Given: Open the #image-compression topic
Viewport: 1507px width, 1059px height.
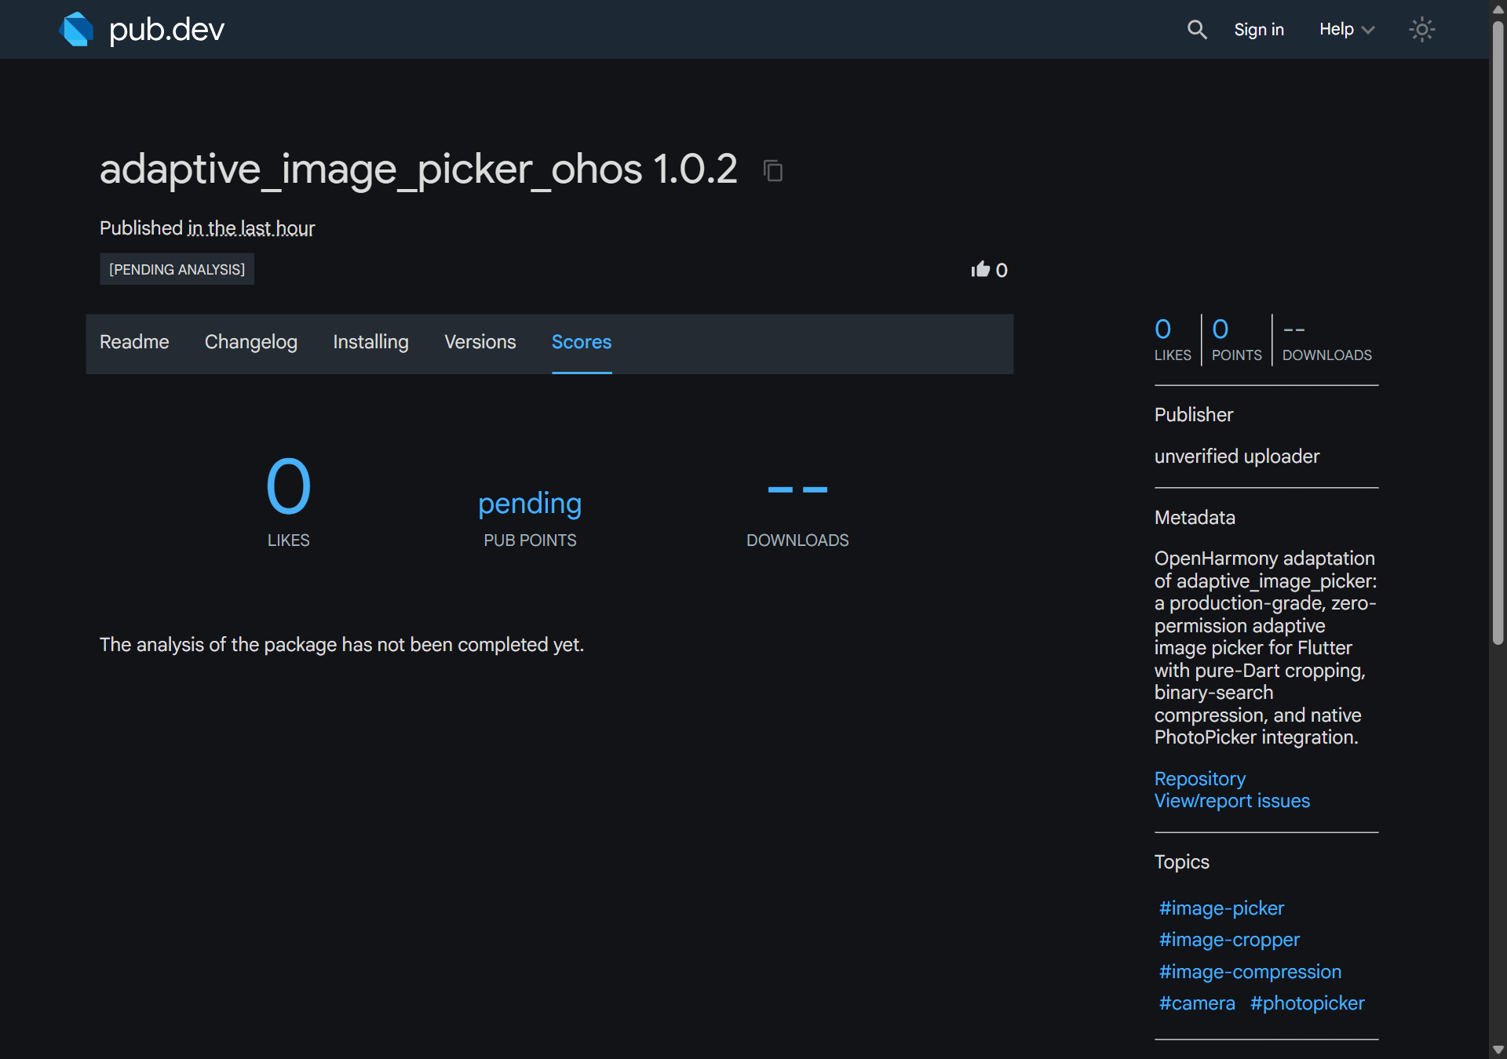Looking at the screenshot, I should pyautogui.click(x=1250, y=972).
